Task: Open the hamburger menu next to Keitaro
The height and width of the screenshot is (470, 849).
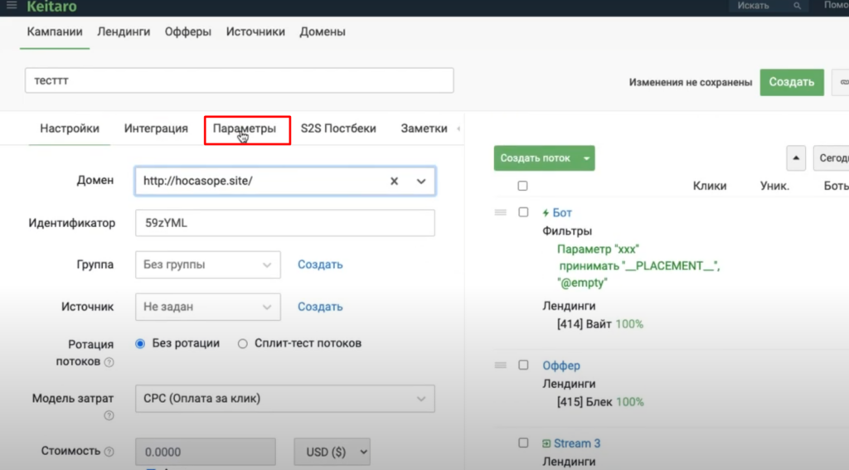Action: point(12,6)
